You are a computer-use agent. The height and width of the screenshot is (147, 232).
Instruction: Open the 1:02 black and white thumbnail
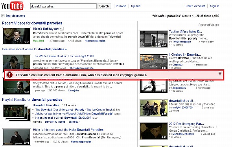coord(154,87)
